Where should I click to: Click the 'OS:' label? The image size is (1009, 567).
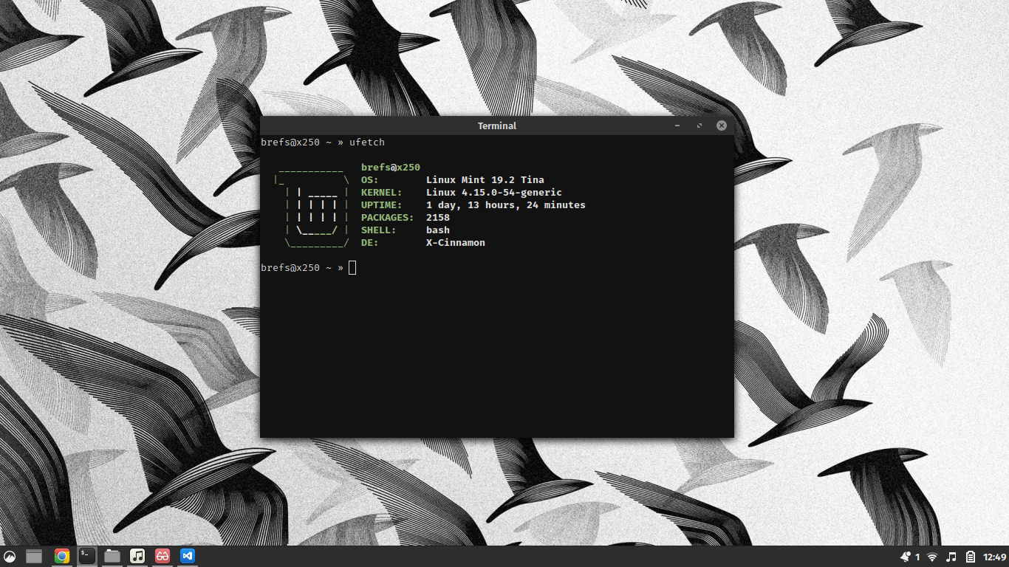(x=370, y=179)
